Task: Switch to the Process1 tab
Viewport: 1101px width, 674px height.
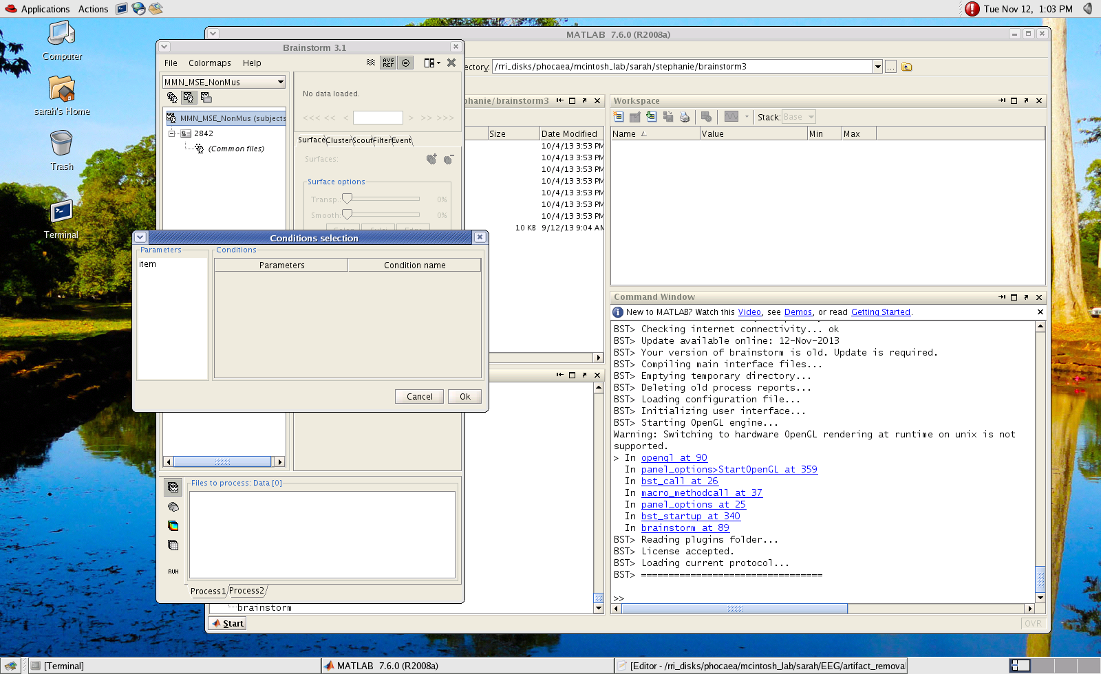Action: pos(208,591)
